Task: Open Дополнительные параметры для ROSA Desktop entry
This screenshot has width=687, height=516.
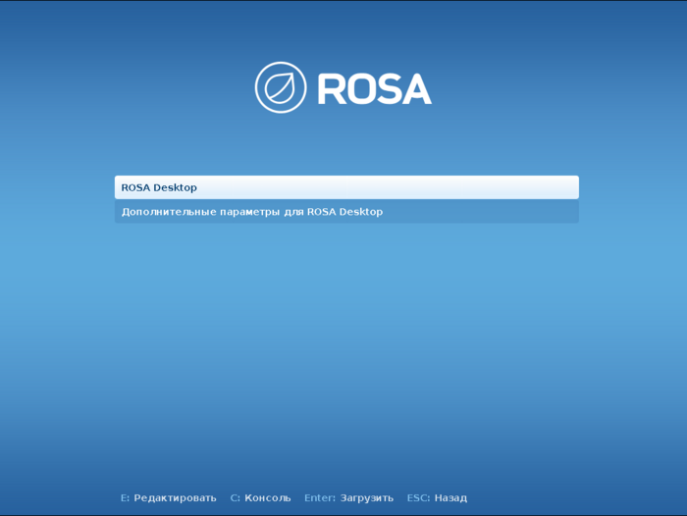Action: 346,212
